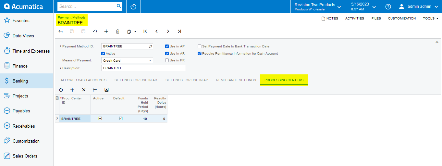Open the admin admin user menu

coord(418,6)
